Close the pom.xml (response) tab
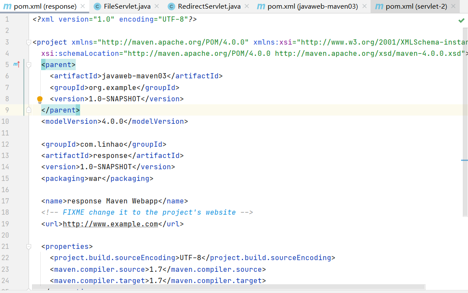The image size is (468, 293). (x=84, y=6)
